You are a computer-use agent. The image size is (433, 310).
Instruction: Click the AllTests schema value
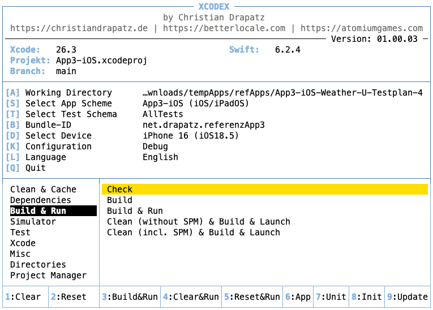pos(163,114)
